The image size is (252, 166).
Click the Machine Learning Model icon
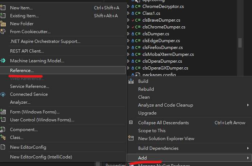[3, 60]
